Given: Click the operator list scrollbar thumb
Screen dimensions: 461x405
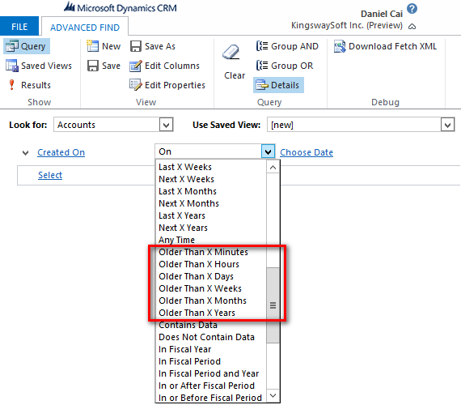Looking at the screenshot, I should [273, 305].
